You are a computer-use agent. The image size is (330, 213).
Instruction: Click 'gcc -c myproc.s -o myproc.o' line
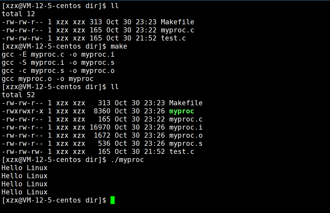tap(58, 70)
